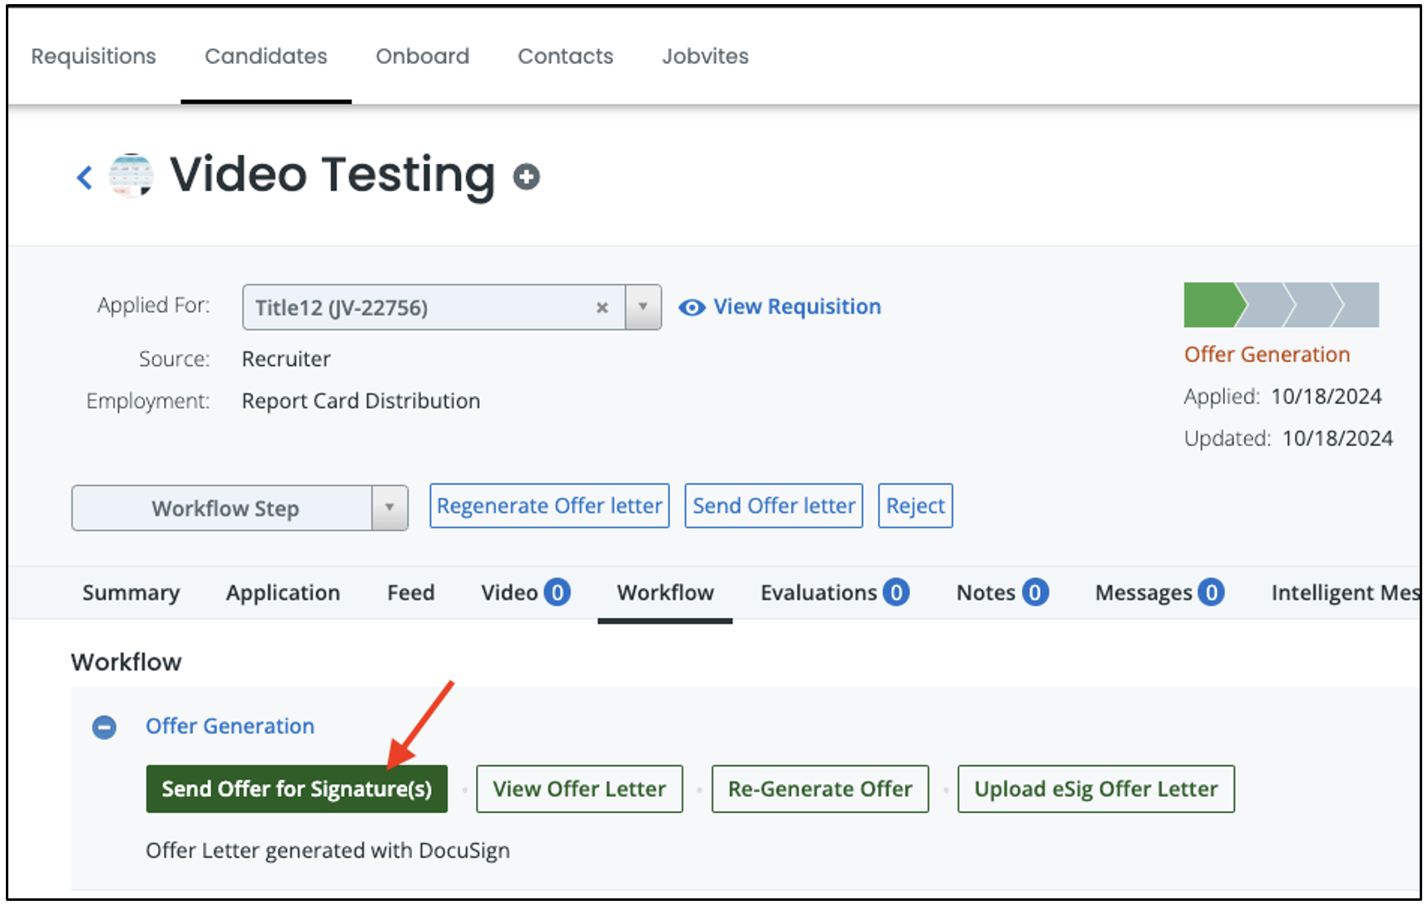Select the Notes count badge
Image resolution: width=1428 pixels, height=910 pixels.
1034,592
